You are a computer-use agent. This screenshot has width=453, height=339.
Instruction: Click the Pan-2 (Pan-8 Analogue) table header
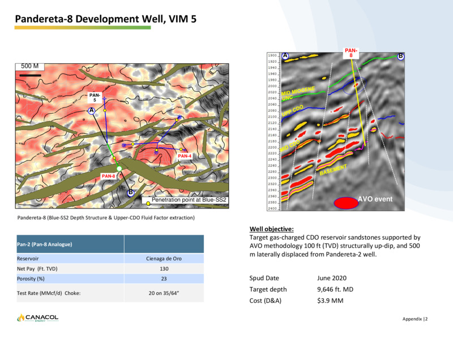[x=45, y=244]
